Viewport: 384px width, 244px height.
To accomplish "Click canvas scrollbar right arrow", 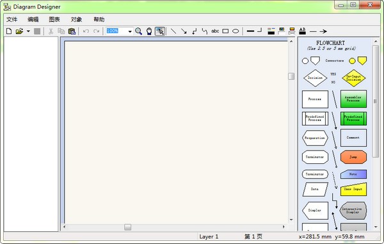I will coord(284,227).
